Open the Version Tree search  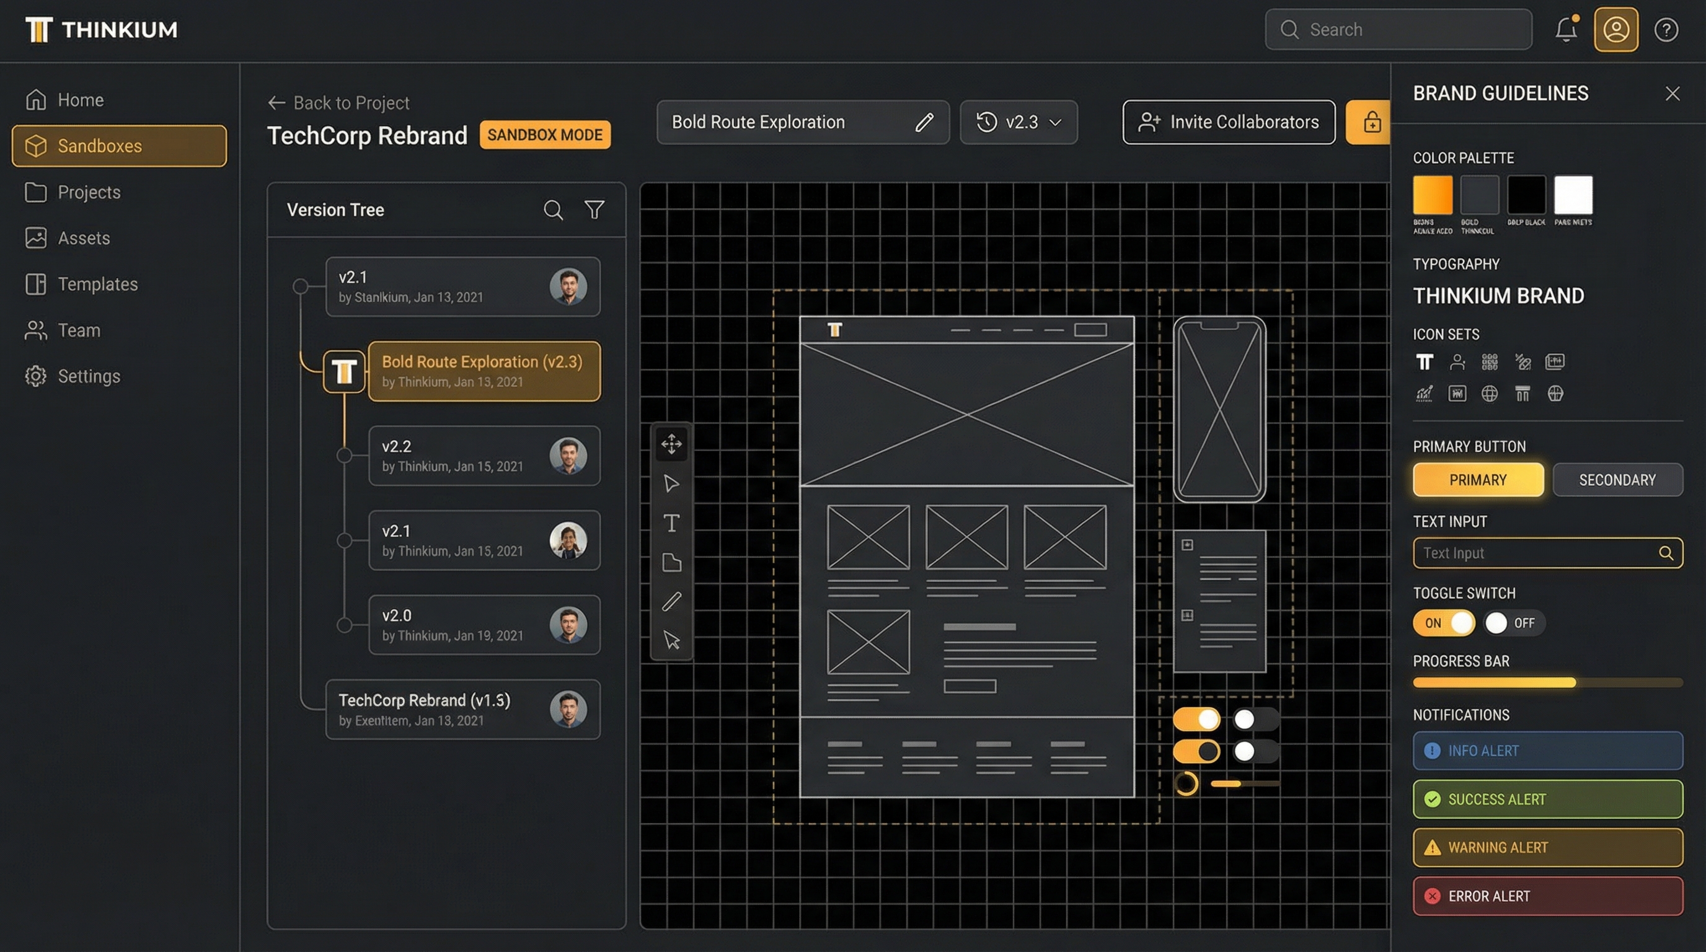coord(554,210)
